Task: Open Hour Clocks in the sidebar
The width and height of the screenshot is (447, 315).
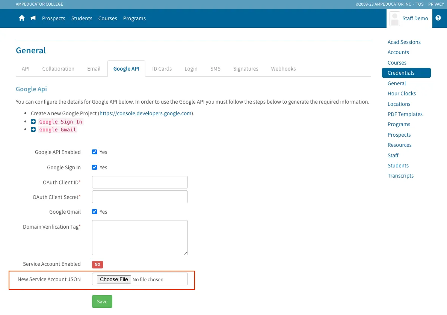Action: point(402,94)
